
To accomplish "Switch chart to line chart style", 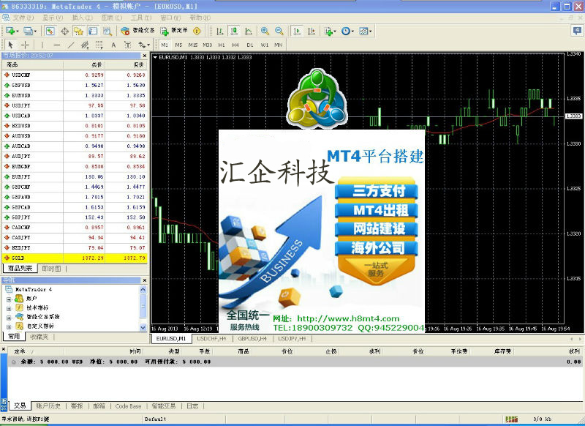I will [x=249, y=31].
